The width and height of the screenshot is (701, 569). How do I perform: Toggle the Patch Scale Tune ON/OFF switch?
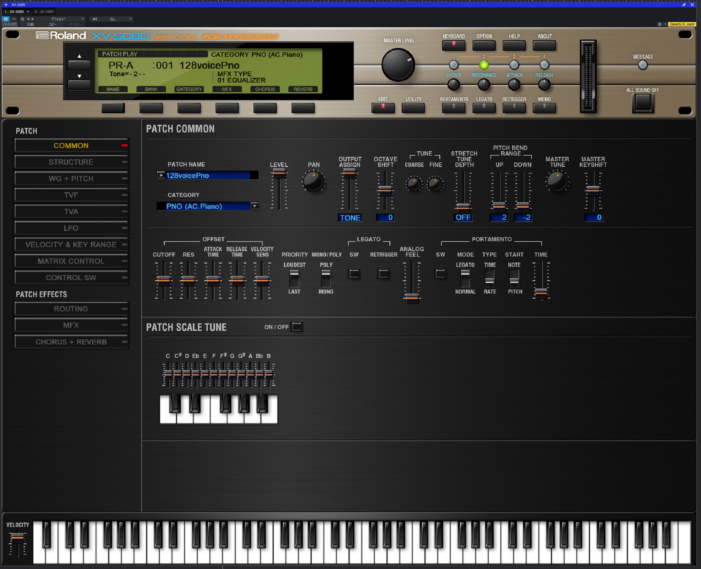tap(297, 327)
